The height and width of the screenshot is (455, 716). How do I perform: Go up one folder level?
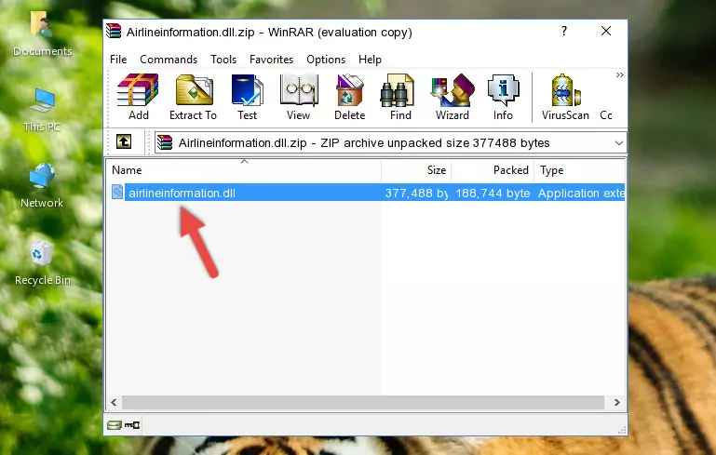click(124, 142)
